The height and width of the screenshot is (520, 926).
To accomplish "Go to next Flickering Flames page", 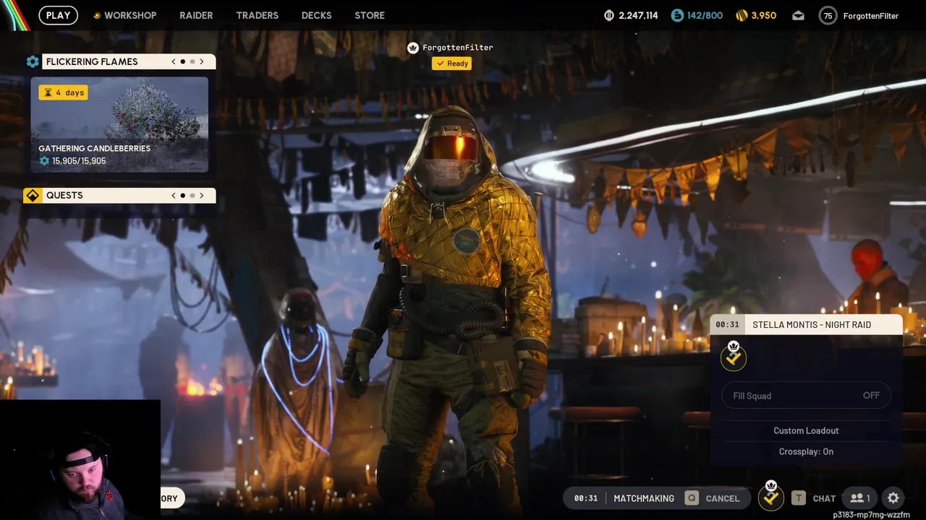I will click(202, 62).
